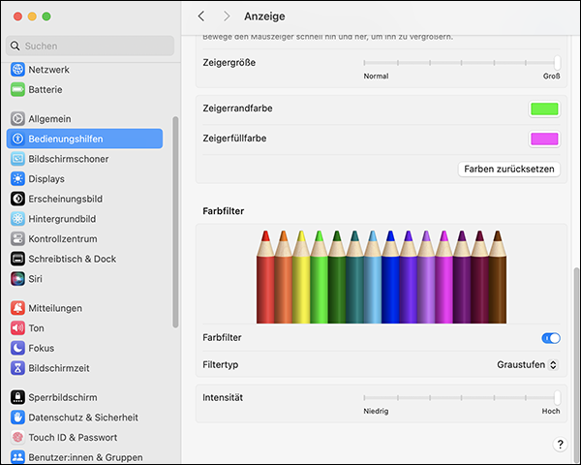The image size is (581, 465).
Task: Open the magenta Zeigerfüllfarbe color swatch
Action: point(543,139)
